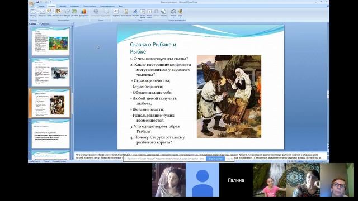Click the line 'О чем повествует эта сказка?'

click(x=159, y=59)
